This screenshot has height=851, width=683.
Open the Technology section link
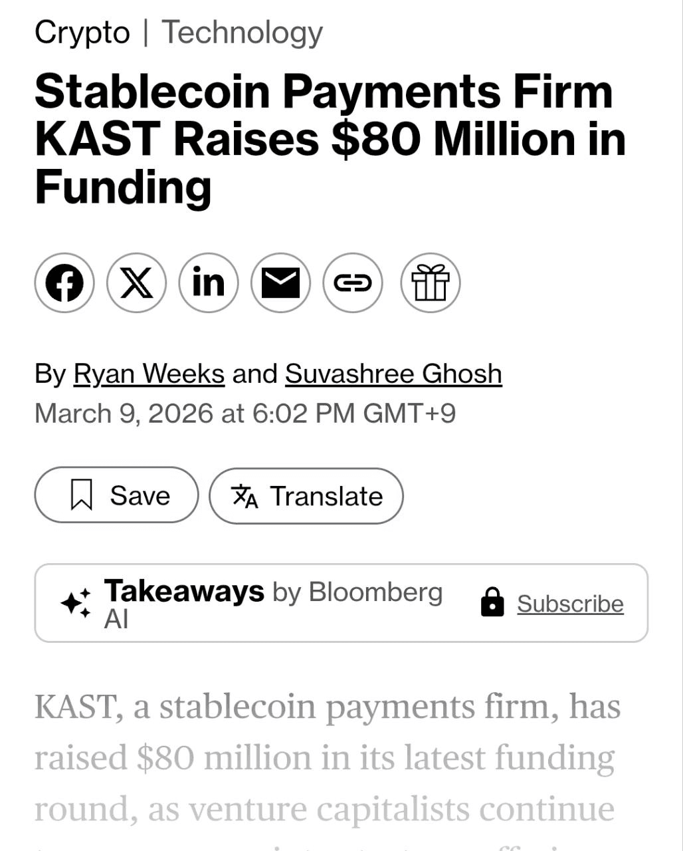click(243, 33)
